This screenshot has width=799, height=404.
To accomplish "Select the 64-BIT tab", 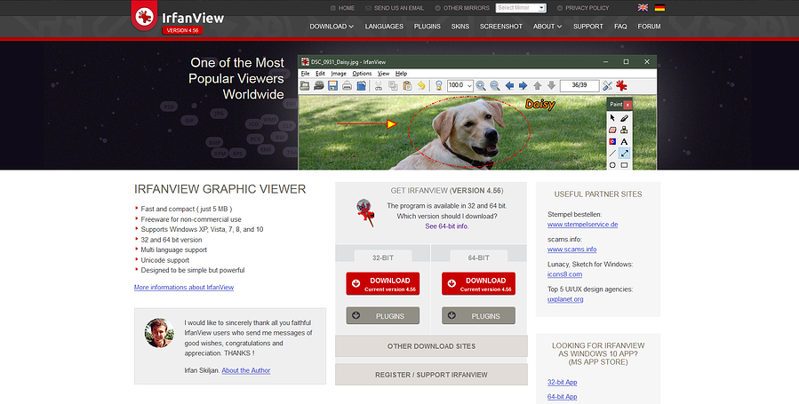I will [478, 257].
